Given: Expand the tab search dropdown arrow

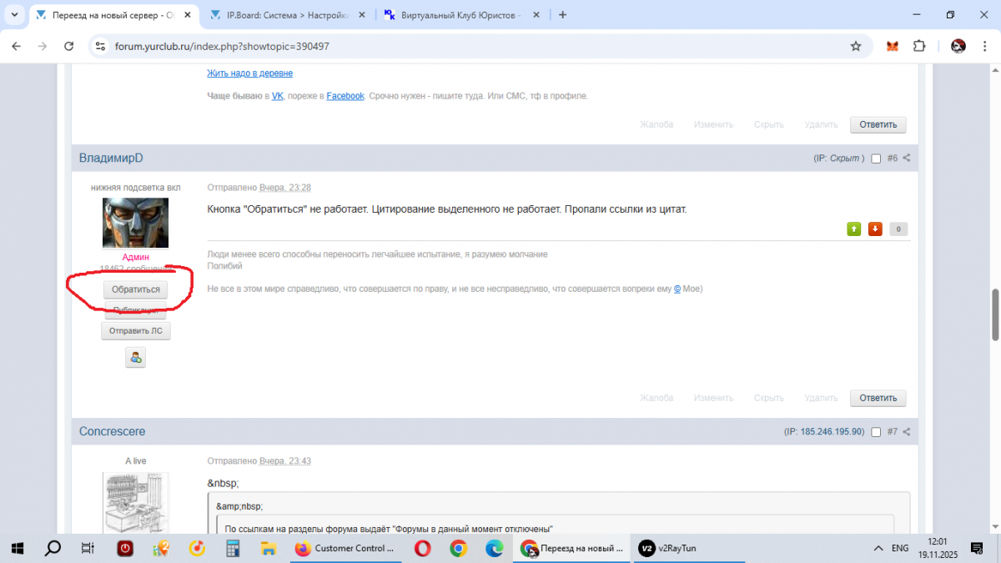Looking at the screenshot, I should pos(14,15).
